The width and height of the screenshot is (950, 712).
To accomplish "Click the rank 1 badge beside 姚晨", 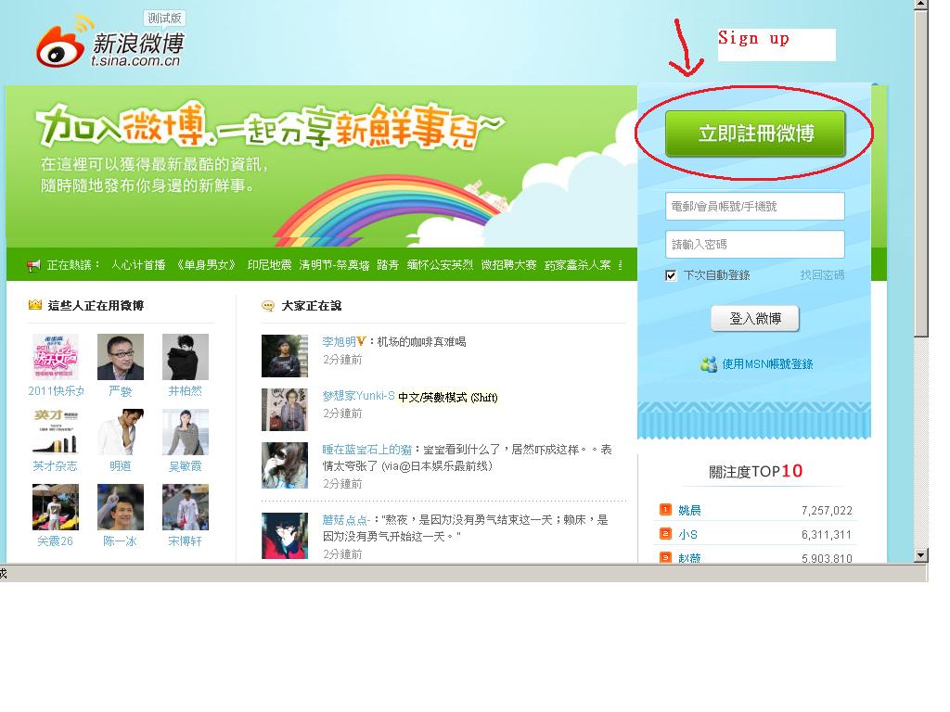I will 666,510.
